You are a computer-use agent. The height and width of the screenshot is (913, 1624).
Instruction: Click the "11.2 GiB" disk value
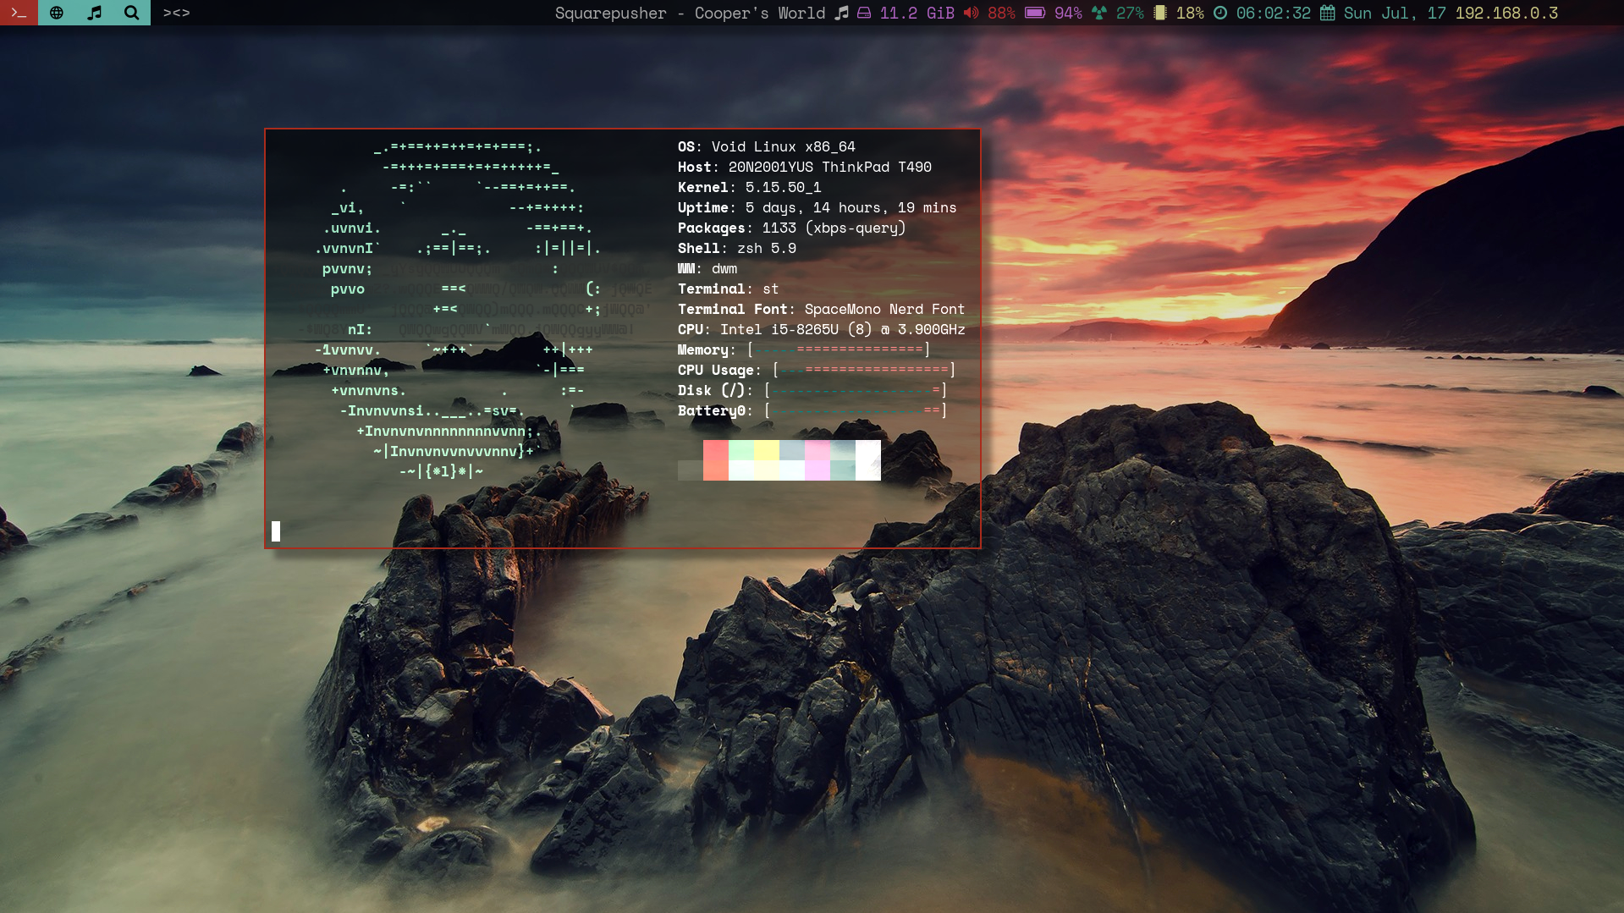pos(917,13)
